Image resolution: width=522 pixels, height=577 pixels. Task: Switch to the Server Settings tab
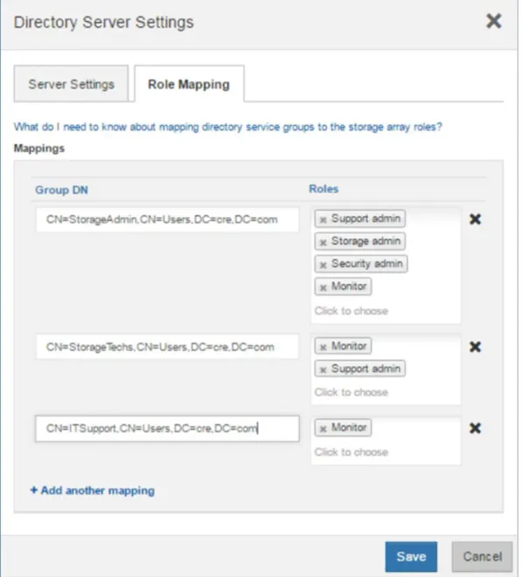(71, 84)
